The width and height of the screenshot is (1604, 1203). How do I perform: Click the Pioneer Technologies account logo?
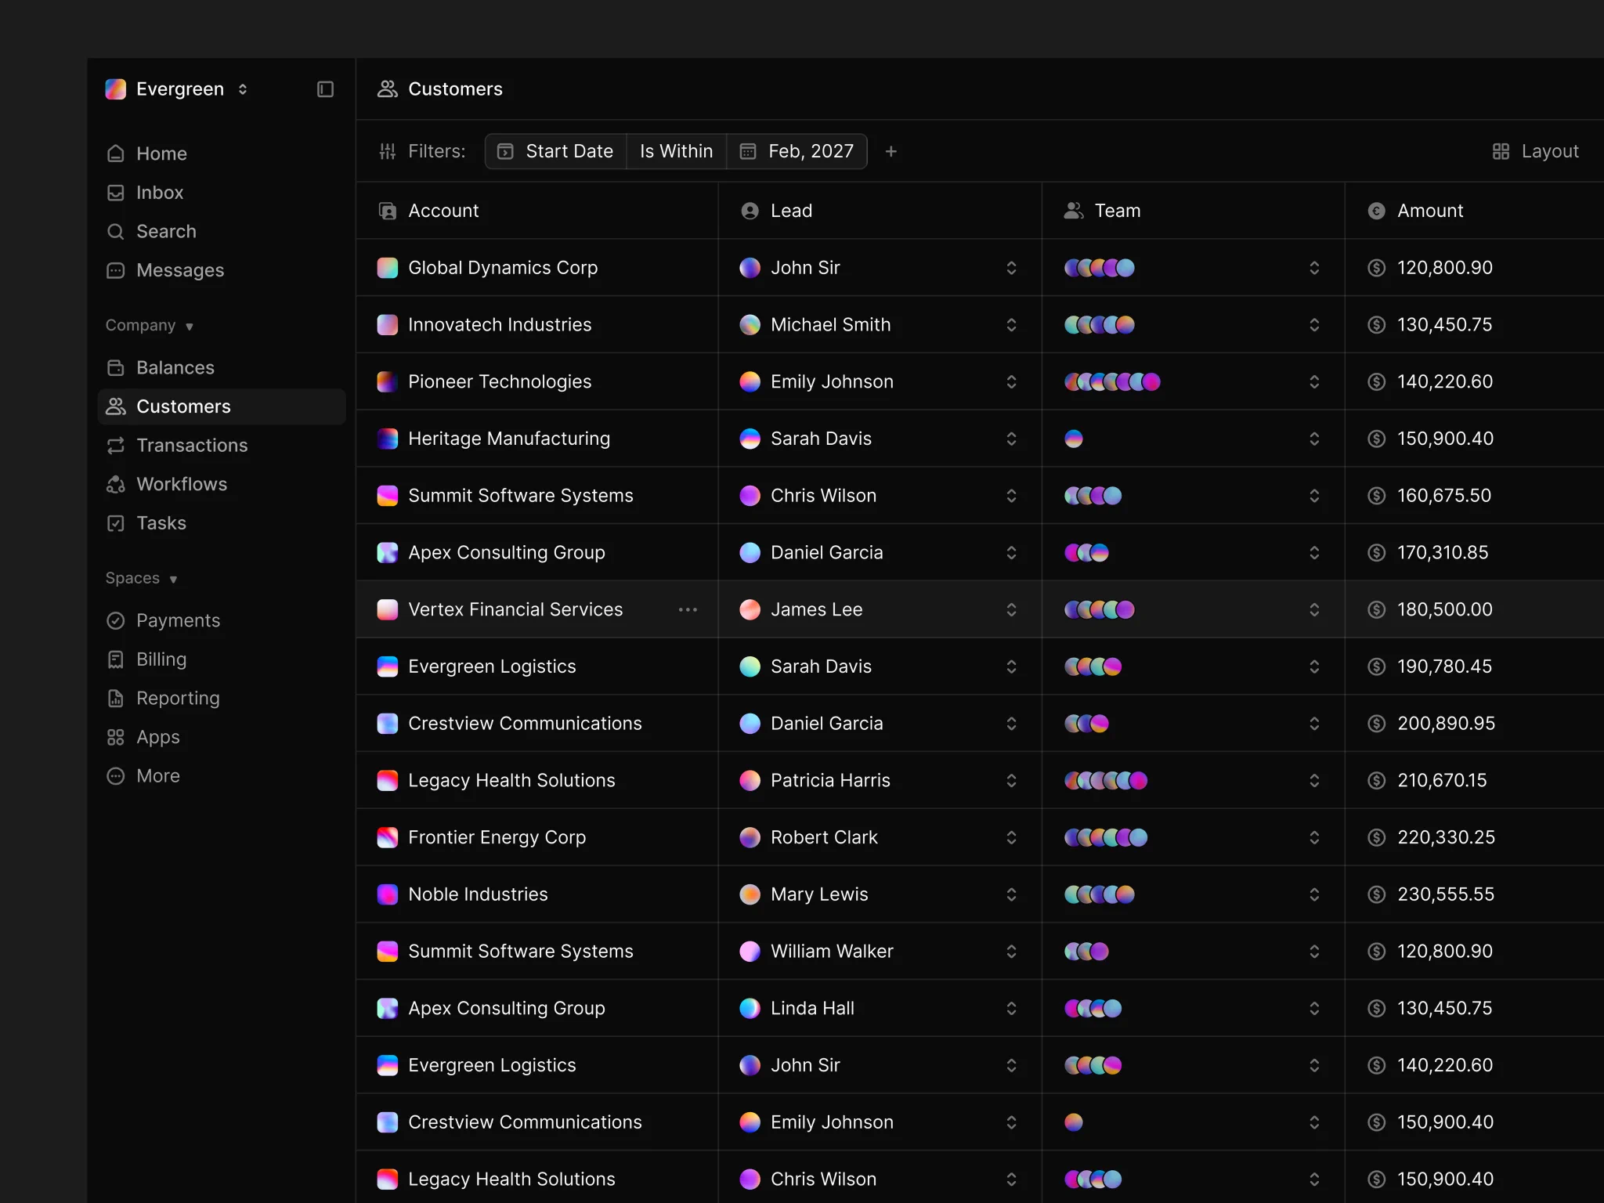click(388, 381)
